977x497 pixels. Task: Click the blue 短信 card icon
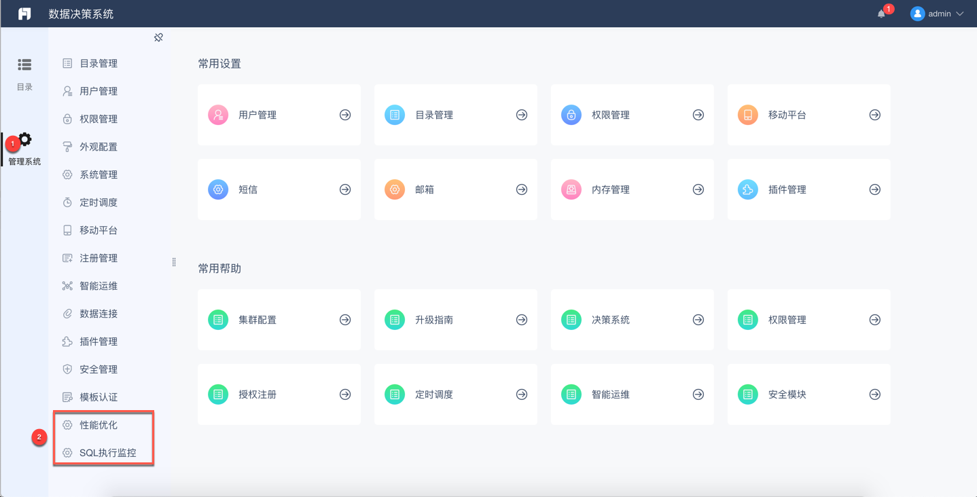tap(218, 189)
